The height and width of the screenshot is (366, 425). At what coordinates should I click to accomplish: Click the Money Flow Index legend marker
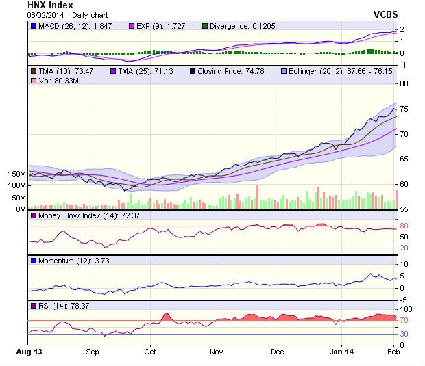[33, 216]
